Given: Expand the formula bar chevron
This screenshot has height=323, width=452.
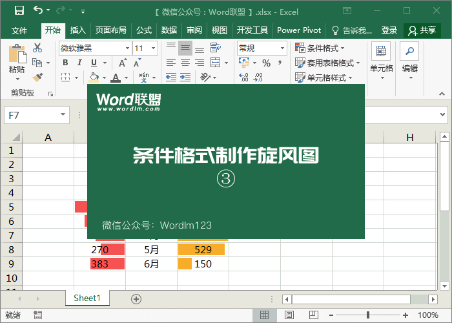Looking at the screenshot, I should [442, 114].
